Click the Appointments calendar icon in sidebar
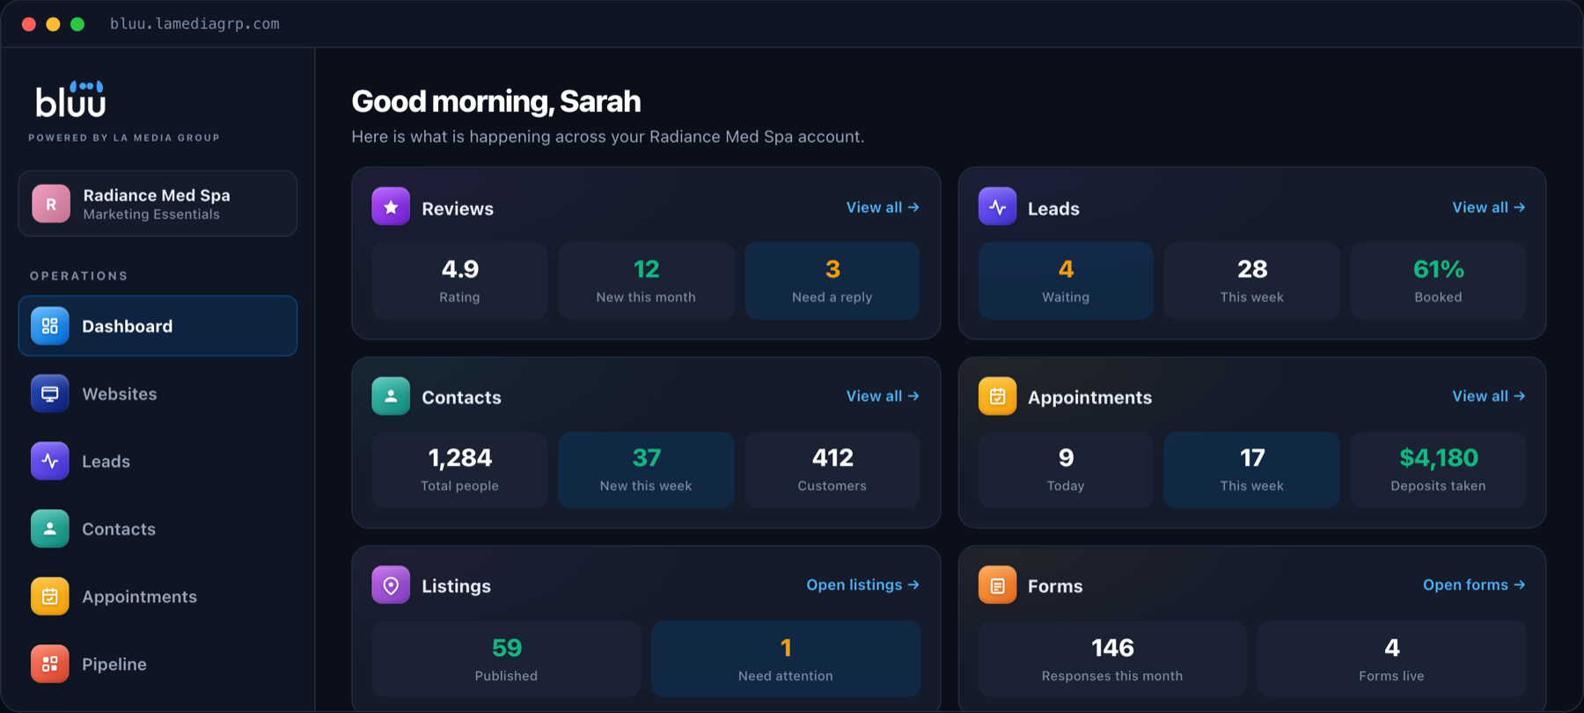The width and height of the screenshot is (1584, 713). 50,596
